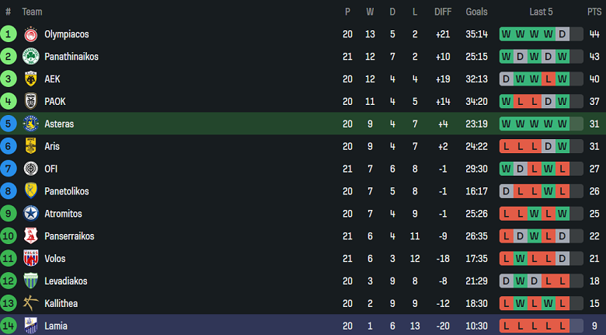The height and width of the screenshot is (335, 606).
Task: Sort table by PTS column header
Action: [x=594, y=12]
